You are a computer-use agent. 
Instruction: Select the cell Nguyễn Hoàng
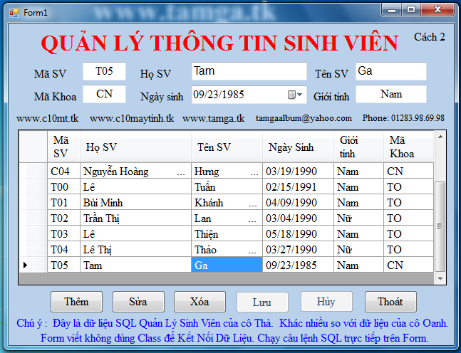(x=135, y=171)
